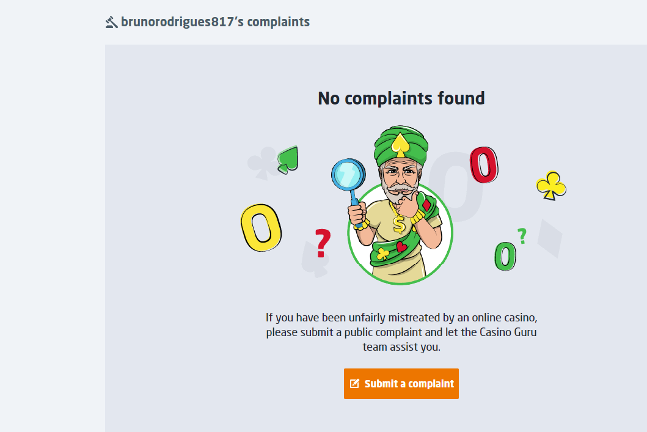647x432 pixels.
Task: Click the guru's blue magnifying glass
Action: 348,175
